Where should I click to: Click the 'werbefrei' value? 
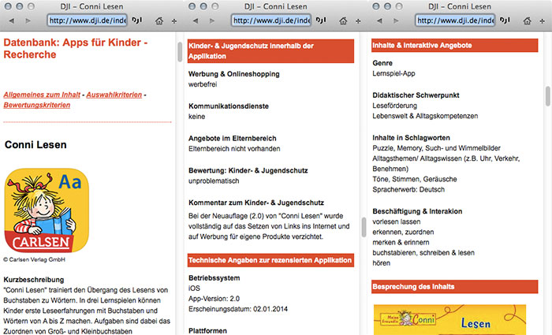click(203, 84)
